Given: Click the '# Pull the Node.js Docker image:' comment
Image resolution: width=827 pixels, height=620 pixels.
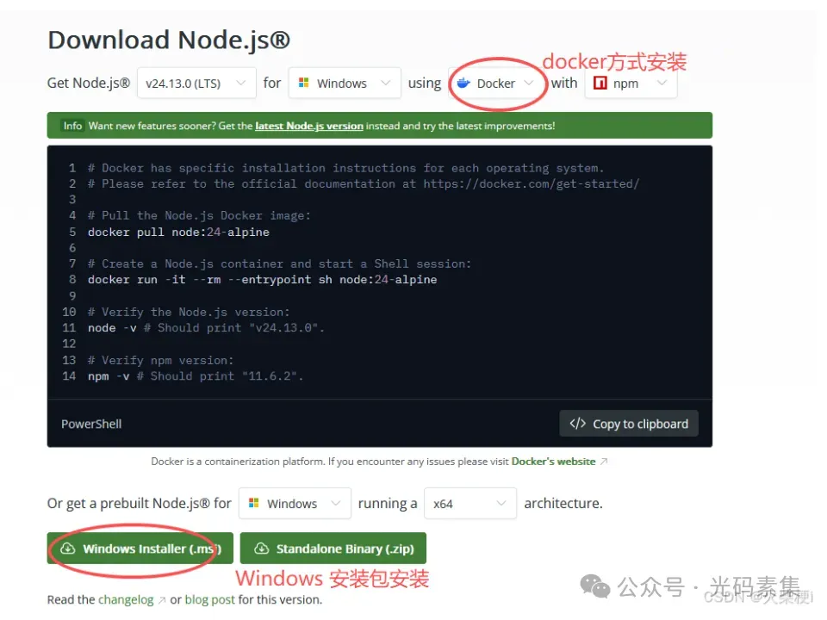Looking at the screenshot, I should 199,215.
